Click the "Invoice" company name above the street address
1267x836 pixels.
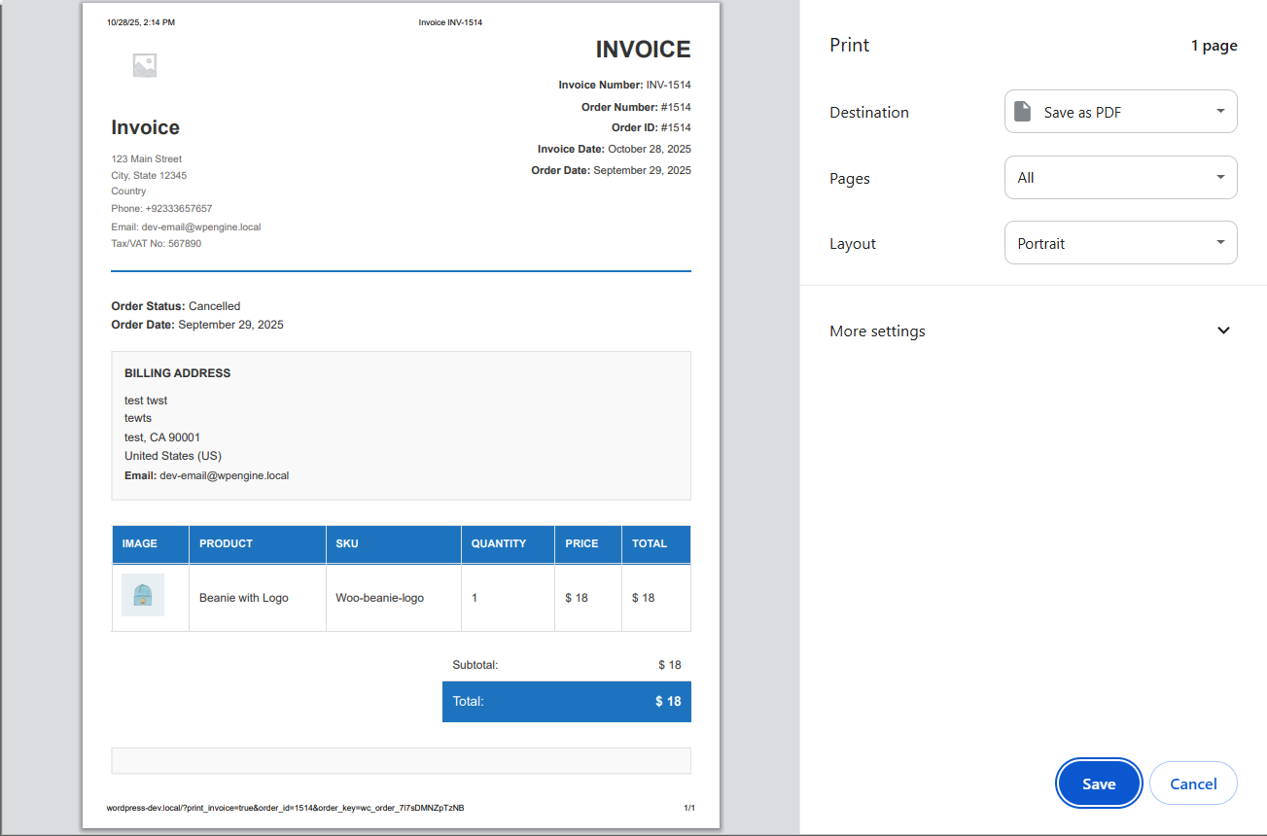[146, 127]
